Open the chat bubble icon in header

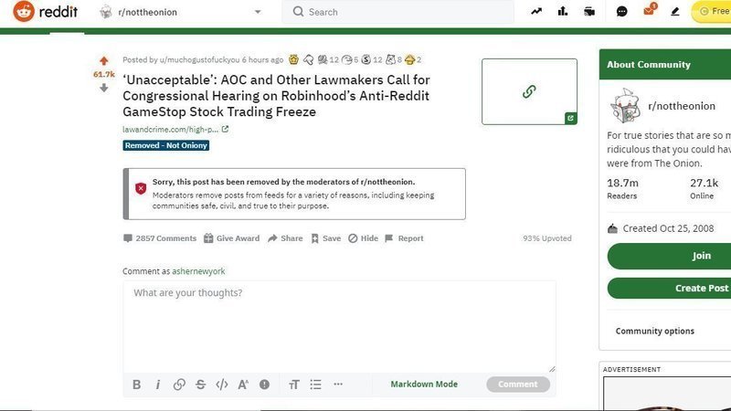(x=621, y=12)
